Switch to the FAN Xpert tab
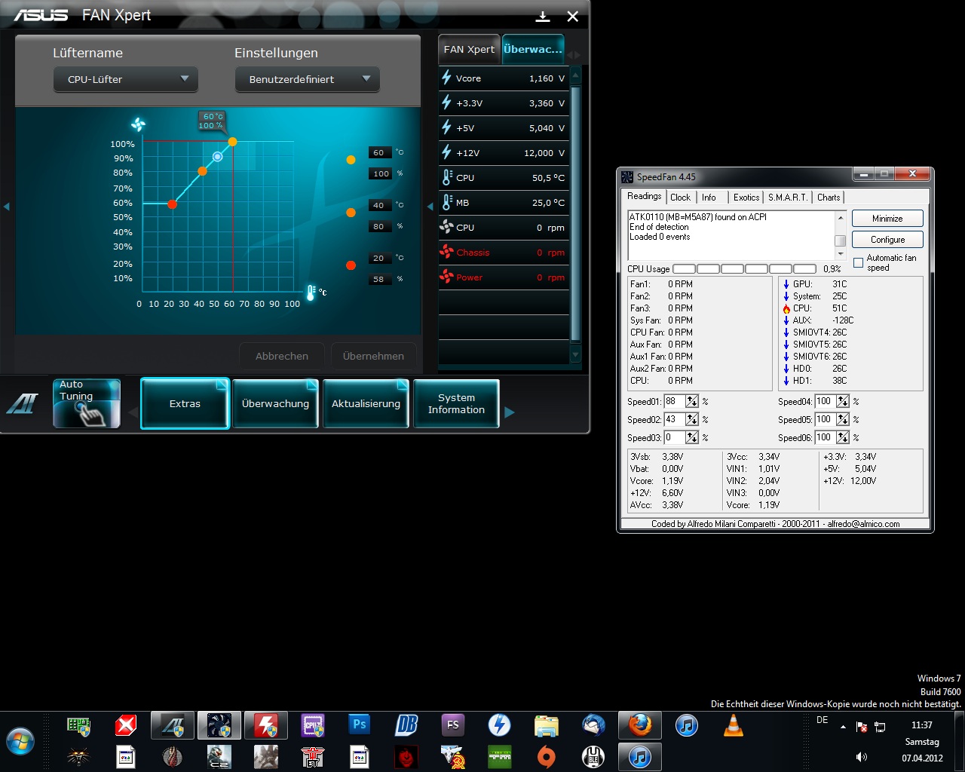965x772 pixels. [x=469, y=50]
